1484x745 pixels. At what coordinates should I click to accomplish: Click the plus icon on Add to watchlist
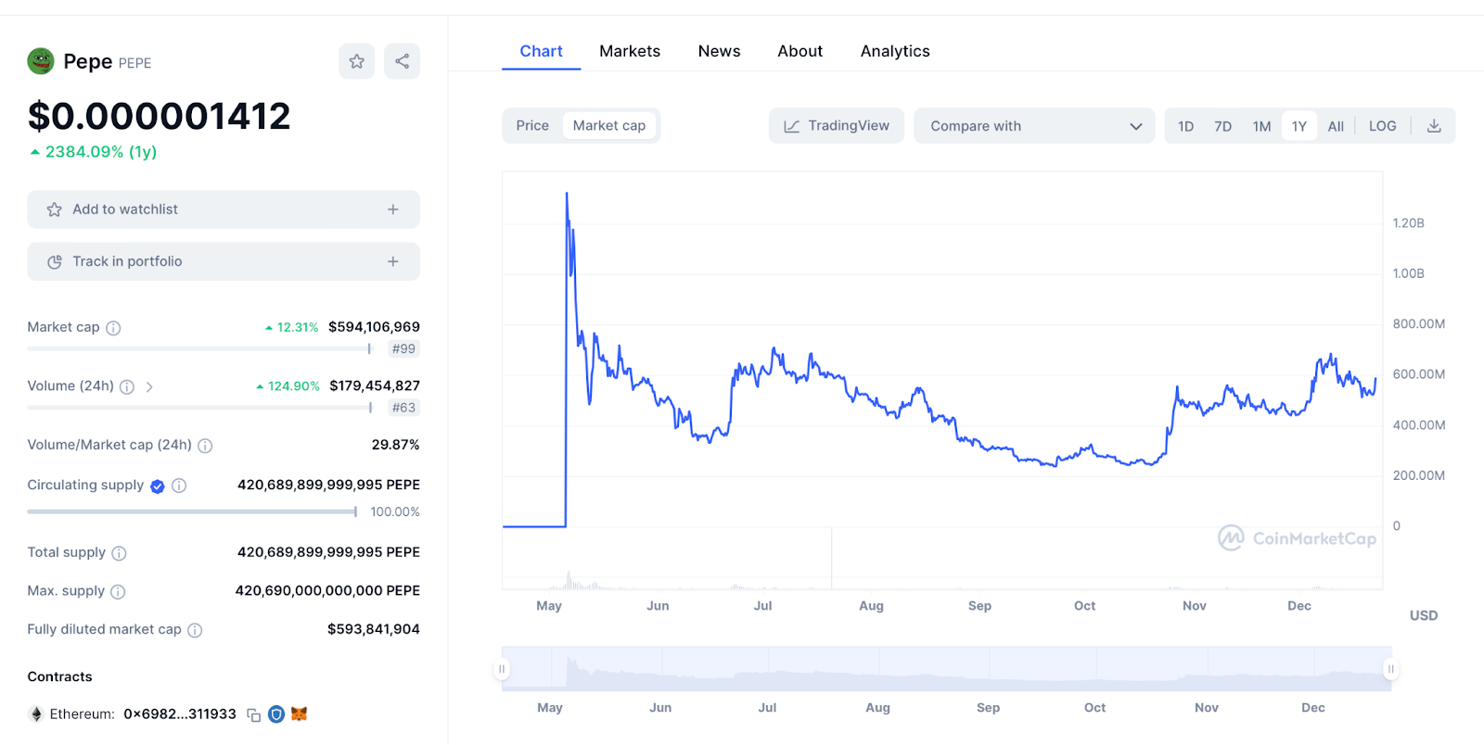click(393, 209)
